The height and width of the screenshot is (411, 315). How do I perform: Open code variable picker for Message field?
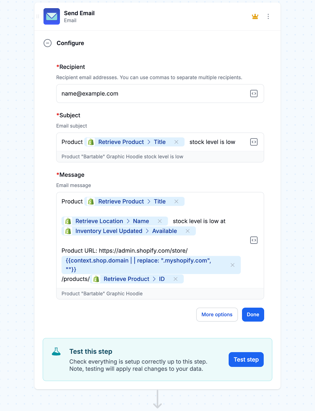coord(254,240)
